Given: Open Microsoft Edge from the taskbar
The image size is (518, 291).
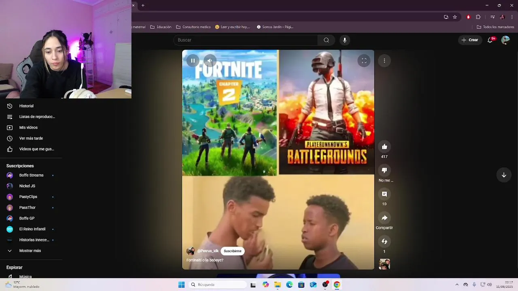Looking at the screenshot, I should (289, 285).
